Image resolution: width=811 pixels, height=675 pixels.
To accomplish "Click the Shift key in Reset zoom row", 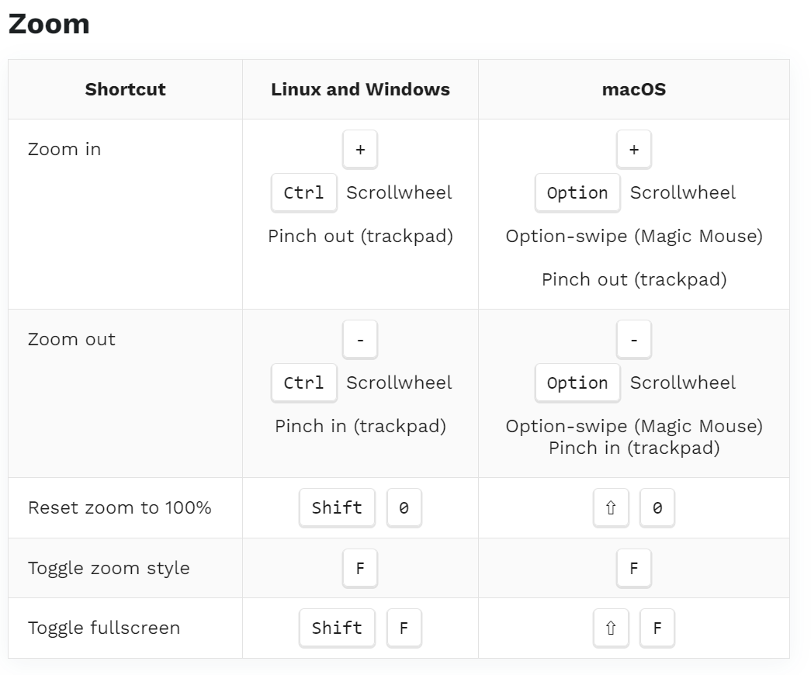I will 337,508.
